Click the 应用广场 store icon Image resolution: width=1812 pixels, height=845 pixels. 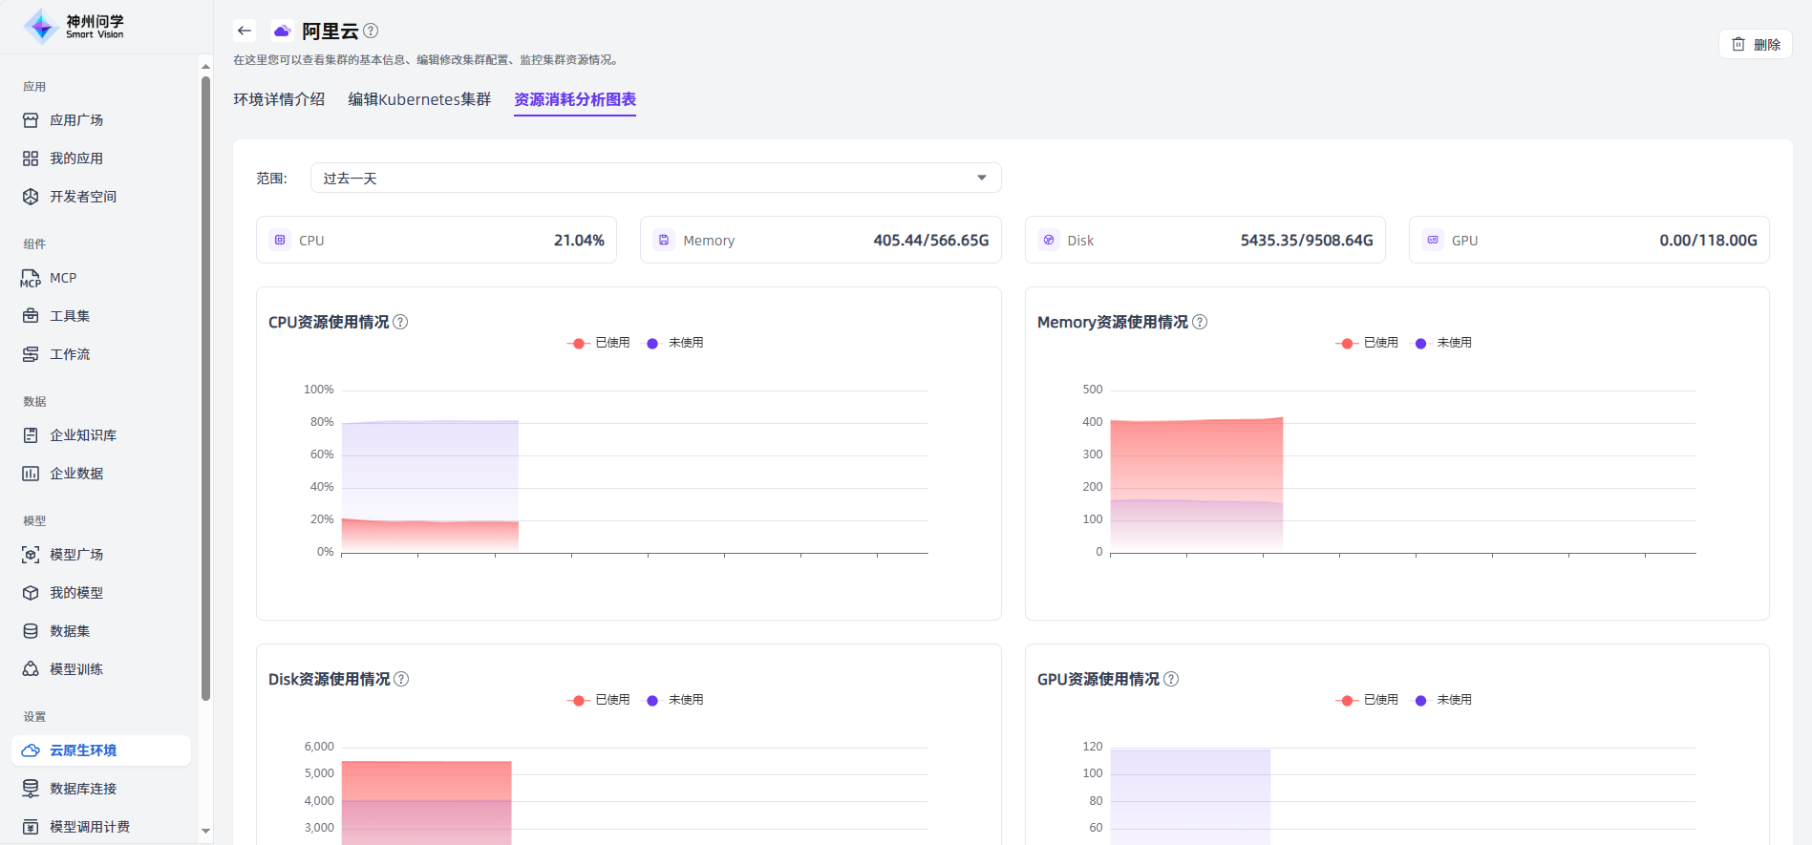point(31,120)
